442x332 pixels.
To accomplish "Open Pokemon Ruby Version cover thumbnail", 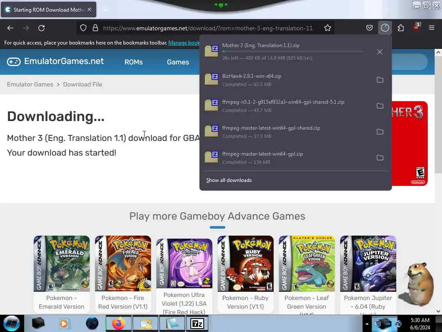I will click(246, 264).
